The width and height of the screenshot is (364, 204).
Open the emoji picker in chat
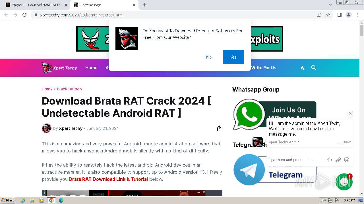[347, 160]
